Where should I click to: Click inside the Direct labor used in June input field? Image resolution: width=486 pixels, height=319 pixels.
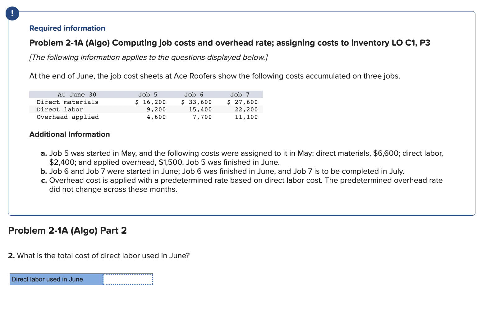(127, 279)
